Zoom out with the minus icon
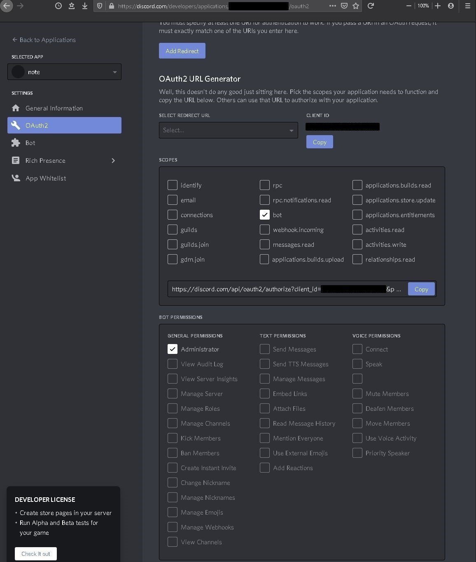The height and width of the screenshot is (562, 476). point(408,6)
